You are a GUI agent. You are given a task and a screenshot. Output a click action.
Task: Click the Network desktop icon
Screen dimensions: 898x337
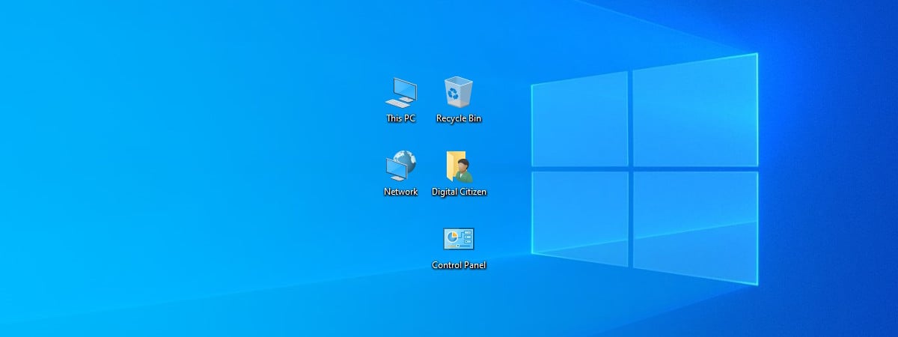401,165
